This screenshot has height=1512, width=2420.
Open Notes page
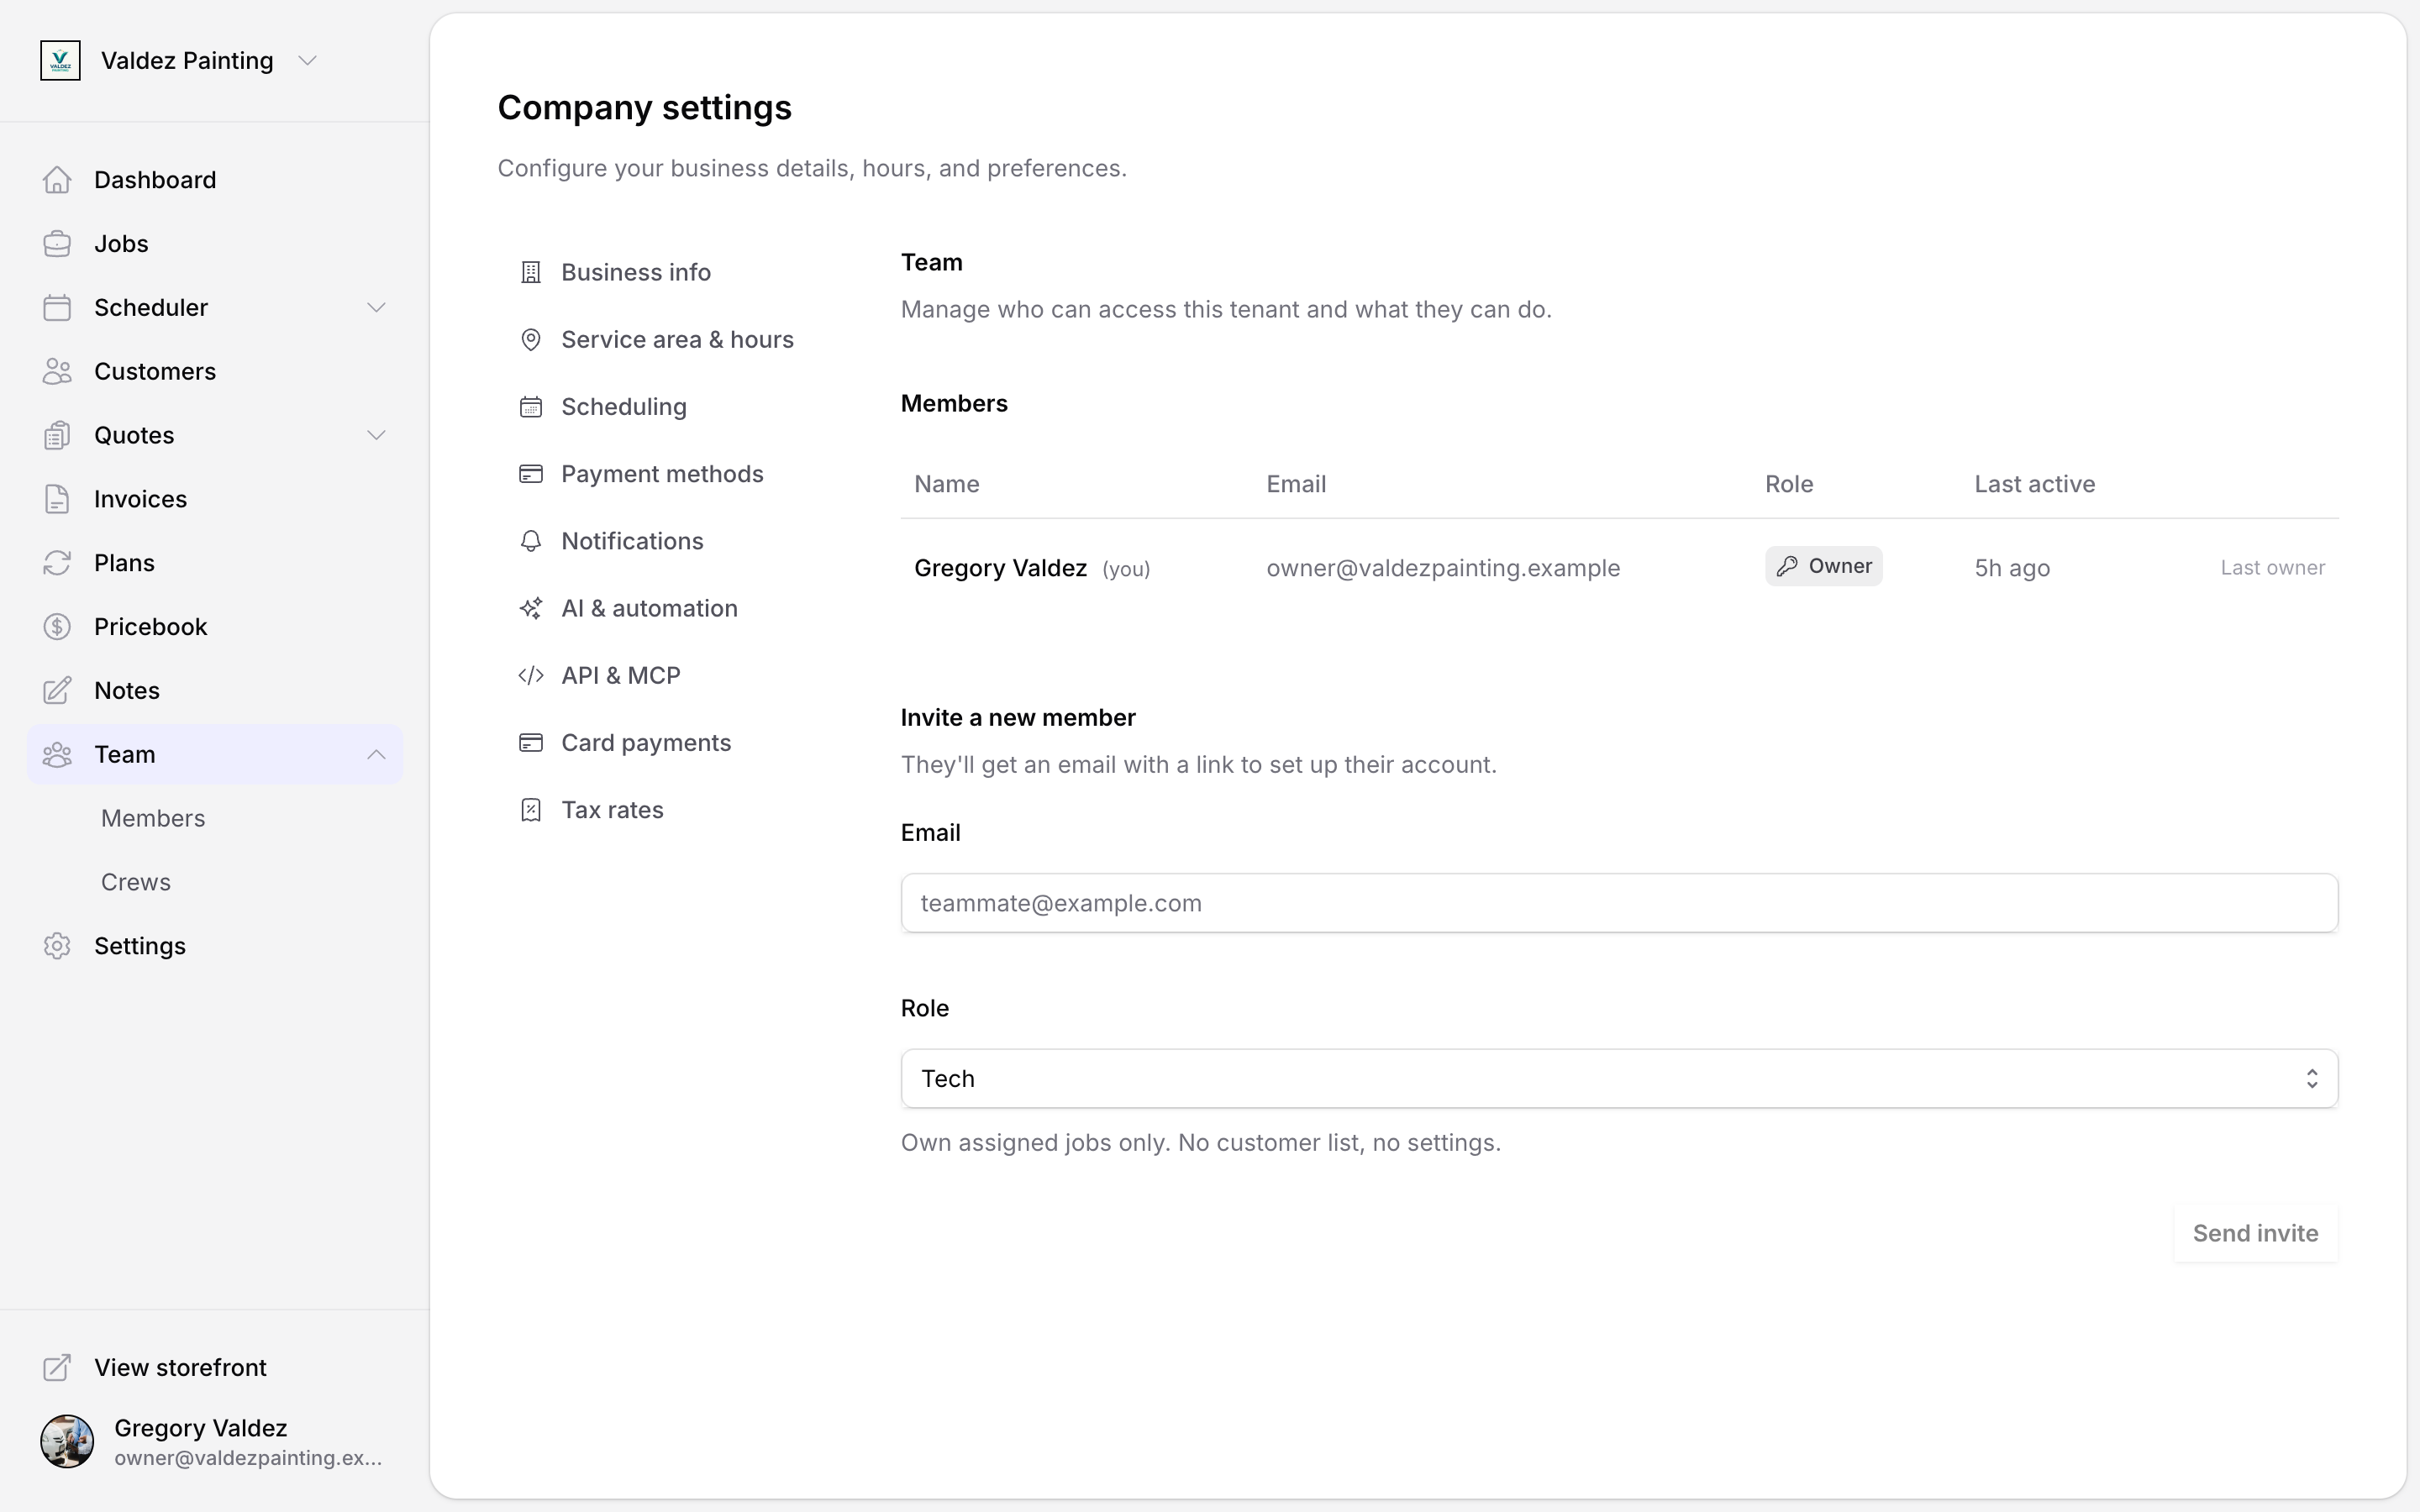[215, 691]
